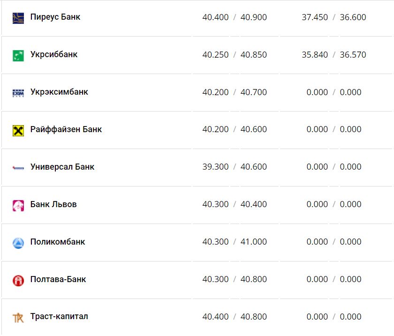Screen dimensions: 394x336
Task: Open the Банк Львов name link
Action: point(53,204)
